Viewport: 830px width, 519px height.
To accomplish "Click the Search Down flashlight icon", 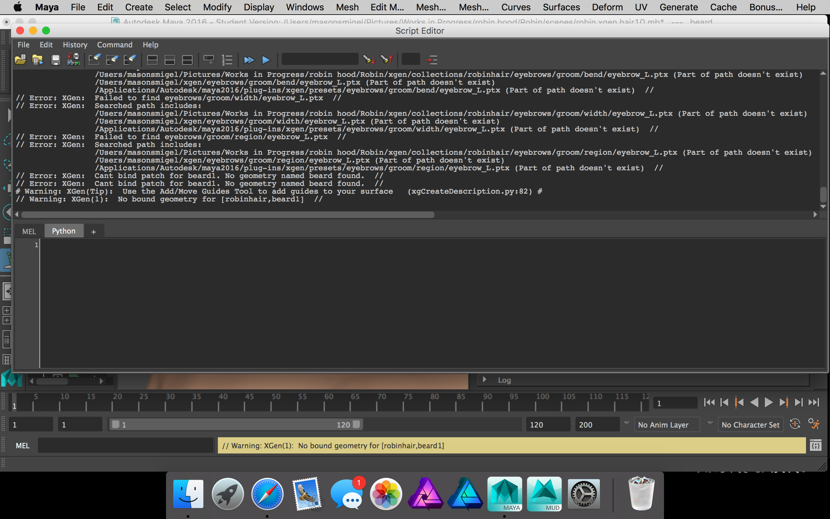I will [x=369, y=60].
